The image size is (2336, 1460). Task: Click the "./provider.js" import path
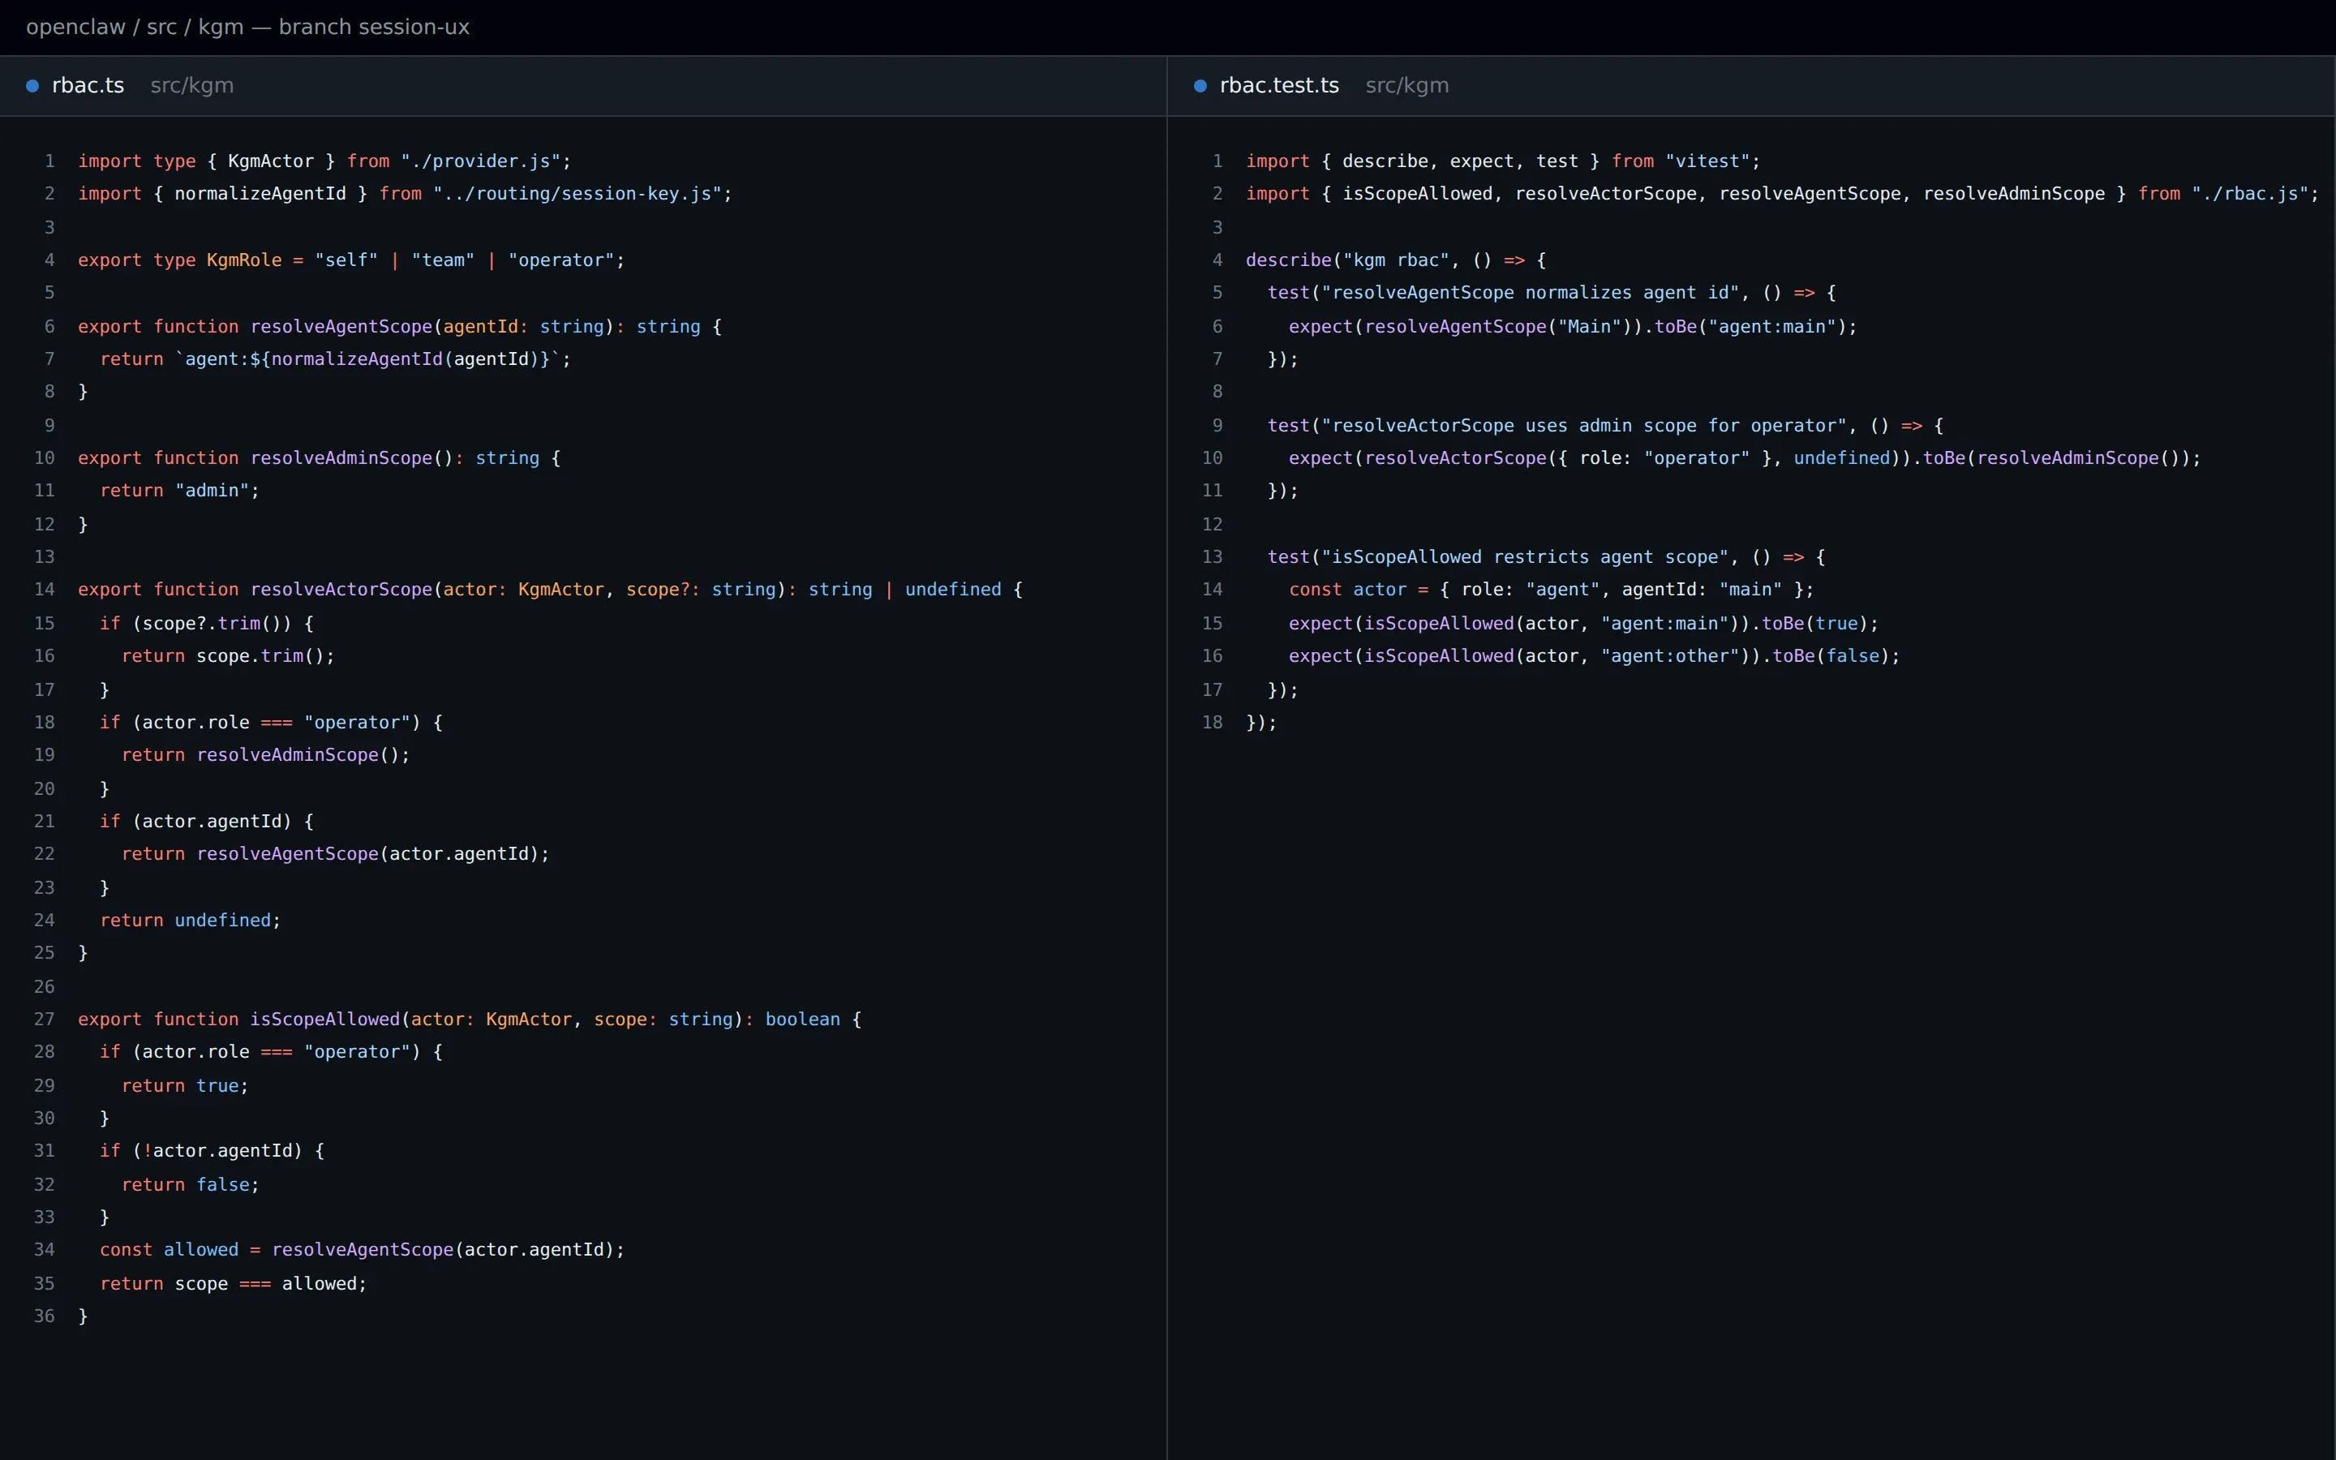481,161
